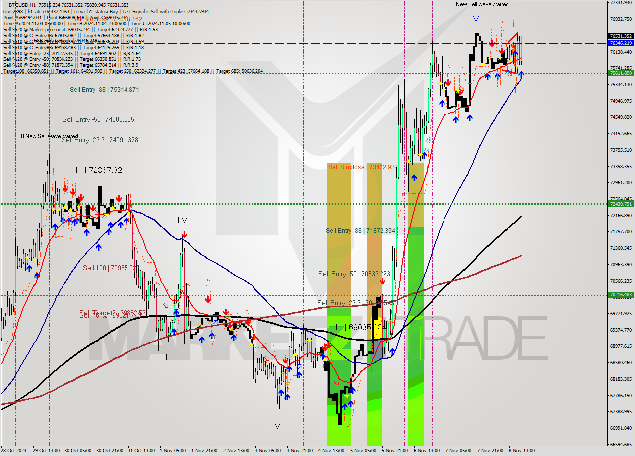Click the 68977.615 price axis label
Image resolution: width=635 pixels, height=456 pixels.
[x=621, y=346]
